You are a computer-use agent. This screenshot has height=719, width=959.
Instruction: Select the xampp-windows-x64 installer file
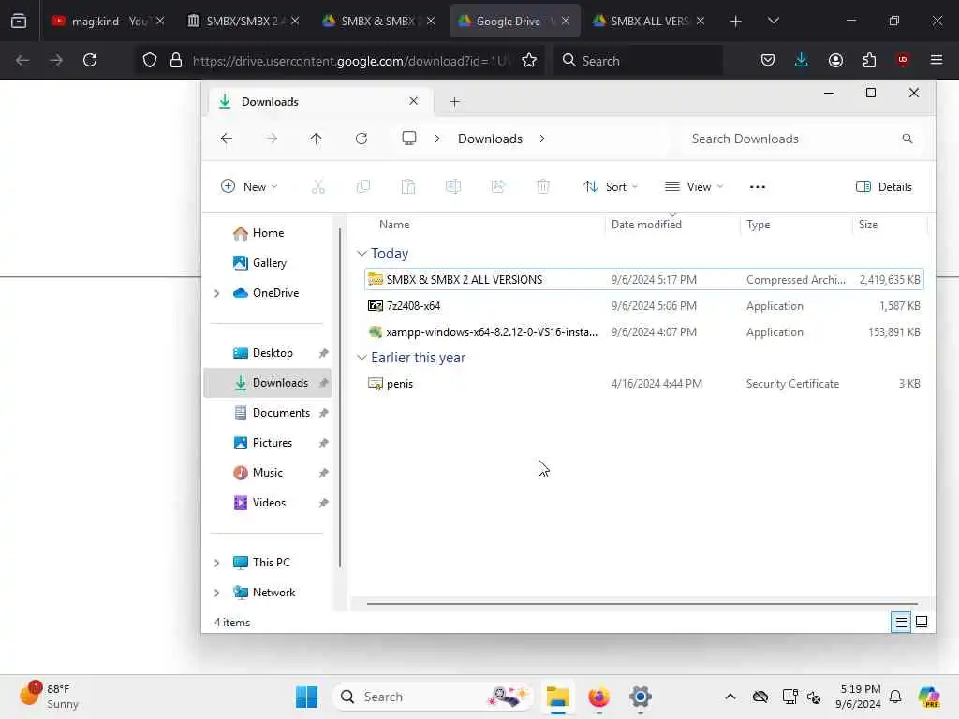coord(643,332)
